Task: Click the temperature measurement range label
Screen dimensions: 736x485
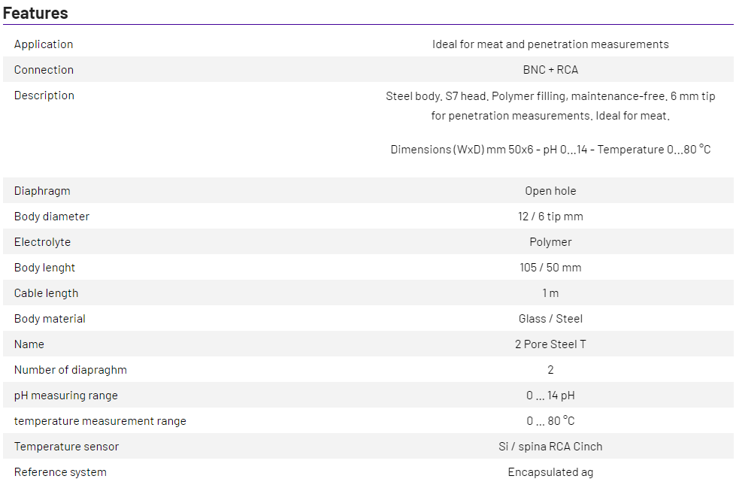Action: [x=100, y=421]
